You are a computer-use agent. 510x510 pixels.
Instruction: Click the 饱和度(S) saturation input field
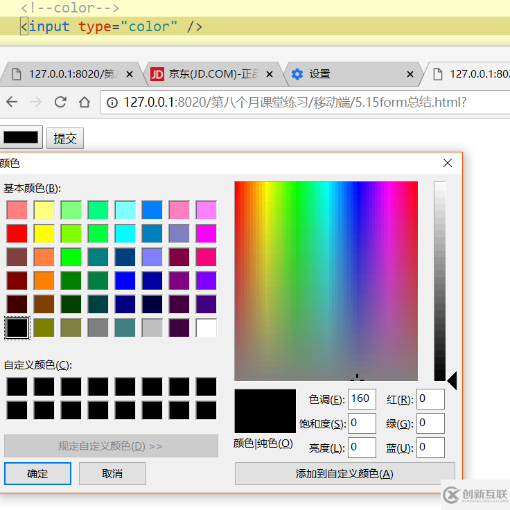(x=362, y=423)
